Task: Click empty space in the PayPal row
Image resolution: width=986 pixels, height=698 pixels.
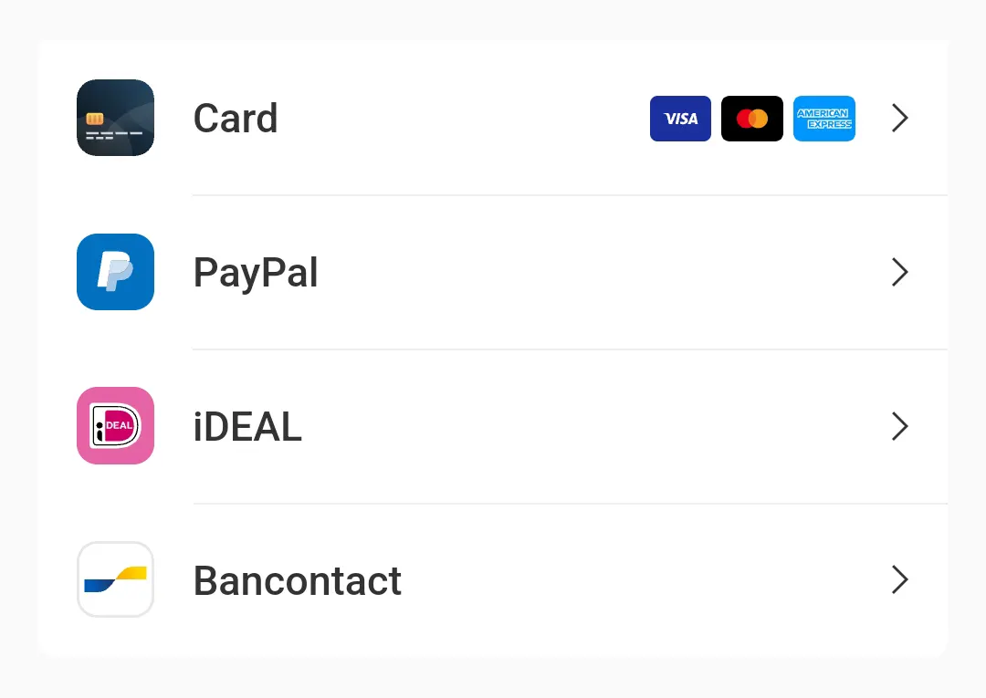Action: coord(593,272)
